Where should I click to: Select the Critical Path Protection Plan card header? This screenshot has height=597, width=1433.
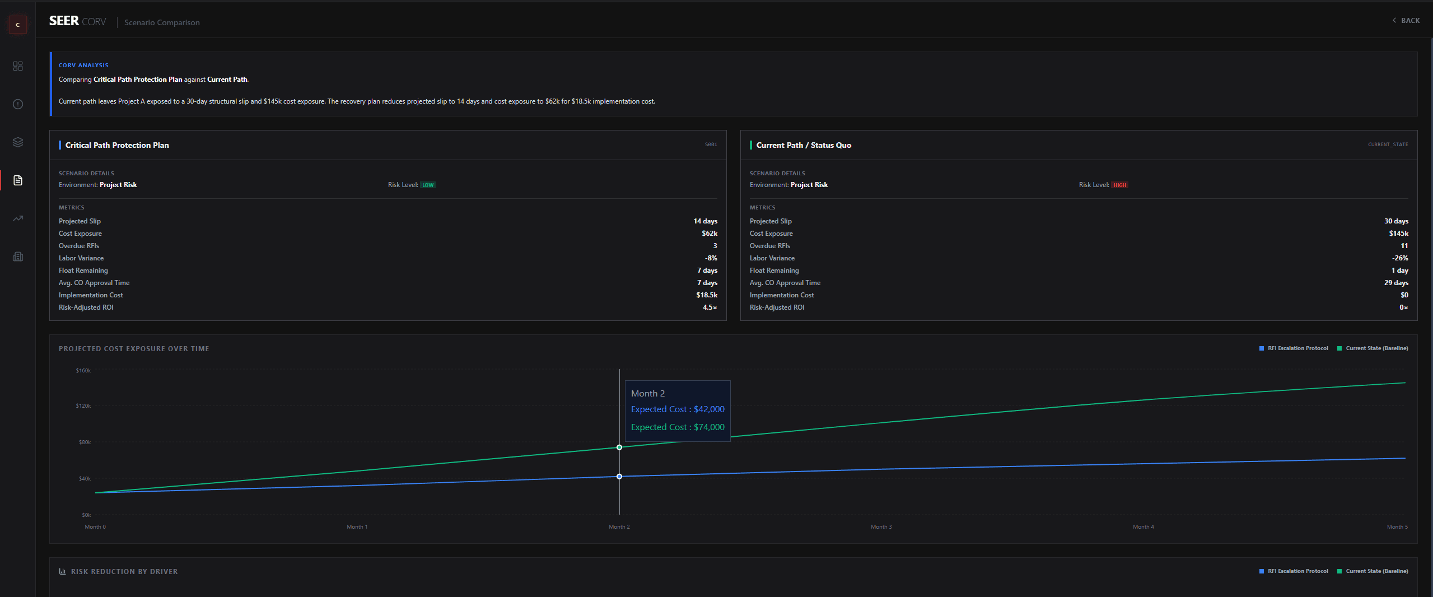(x=388, y=145)
